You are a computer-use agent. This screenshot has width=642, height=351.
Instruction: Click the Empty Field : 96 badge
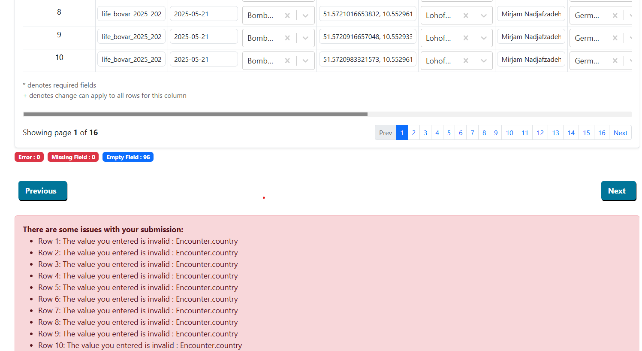128,157
